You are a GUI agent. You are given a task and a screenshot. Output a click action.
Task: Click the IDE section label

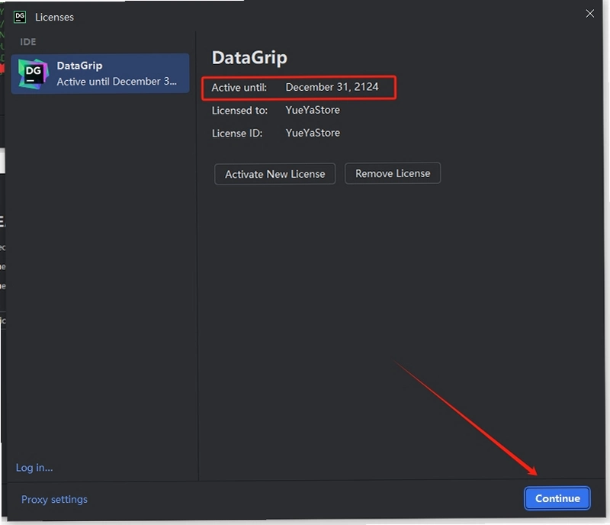pos(28,42)
